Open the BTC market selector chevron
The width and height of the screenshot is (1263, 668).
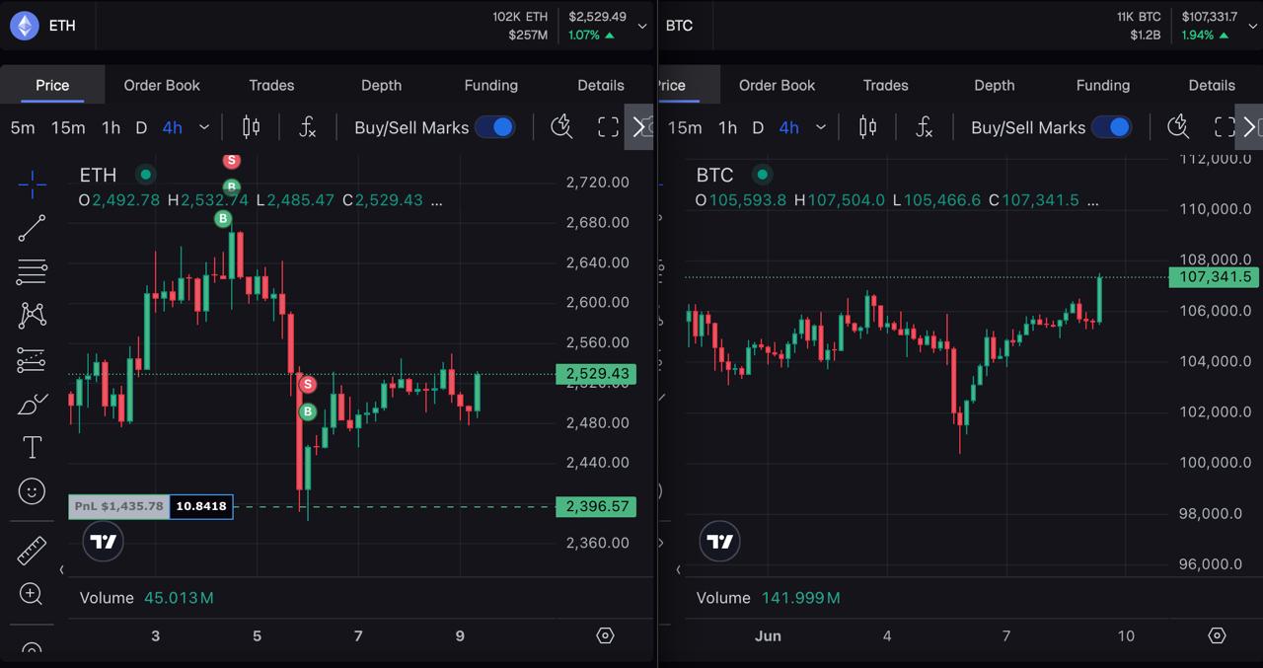pyautogui.click(x=1248, y=27)
